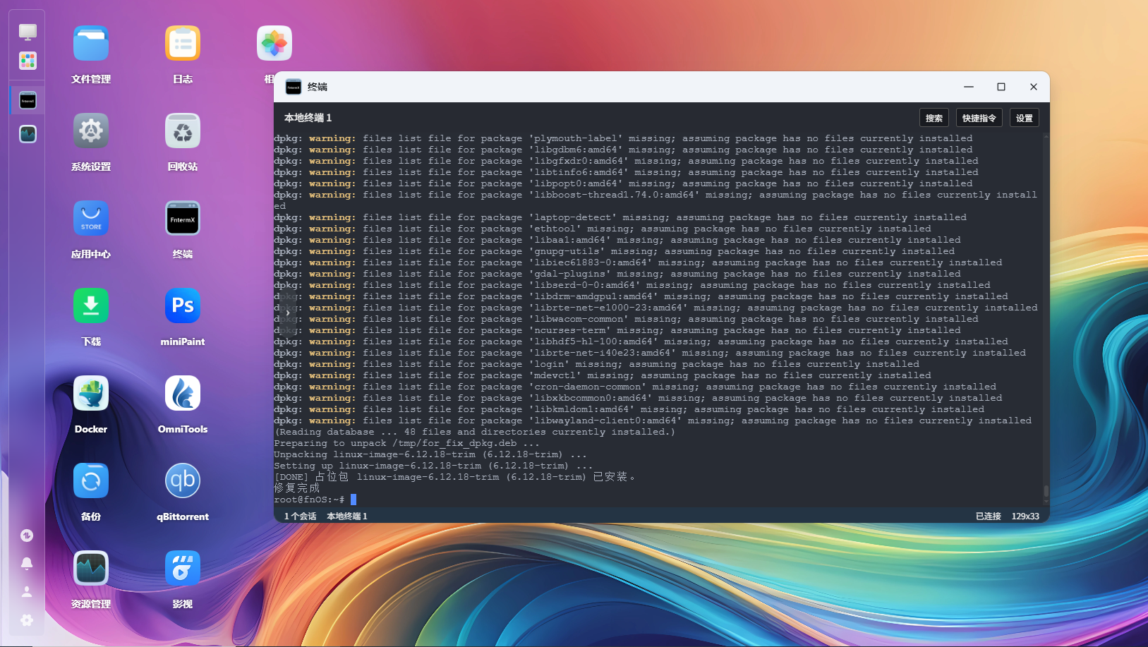Click the 'libkmldom1:amd64' warning line
1148x647 pixels.
click(629, 409)
